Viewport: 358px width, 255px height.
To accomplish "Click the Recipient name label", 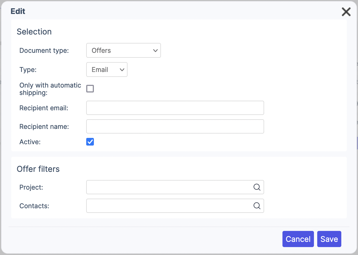I will tap(44, 127).
